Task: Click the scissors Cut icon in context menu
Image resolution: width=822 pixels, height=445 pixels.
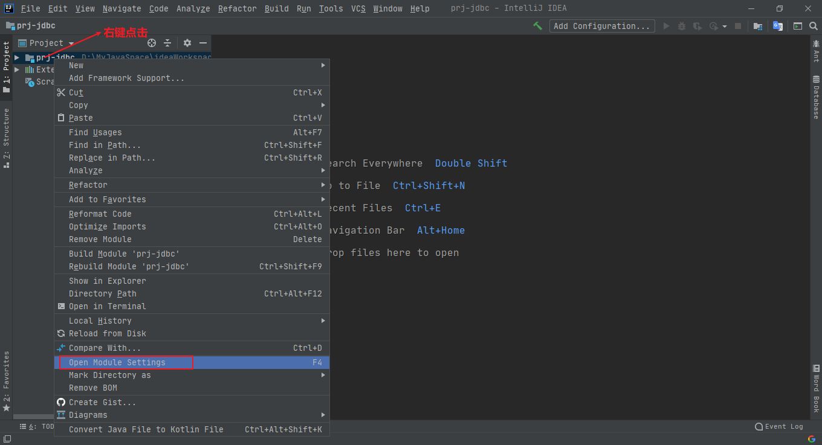Action: pyautogui.click(x=61, y=92)
